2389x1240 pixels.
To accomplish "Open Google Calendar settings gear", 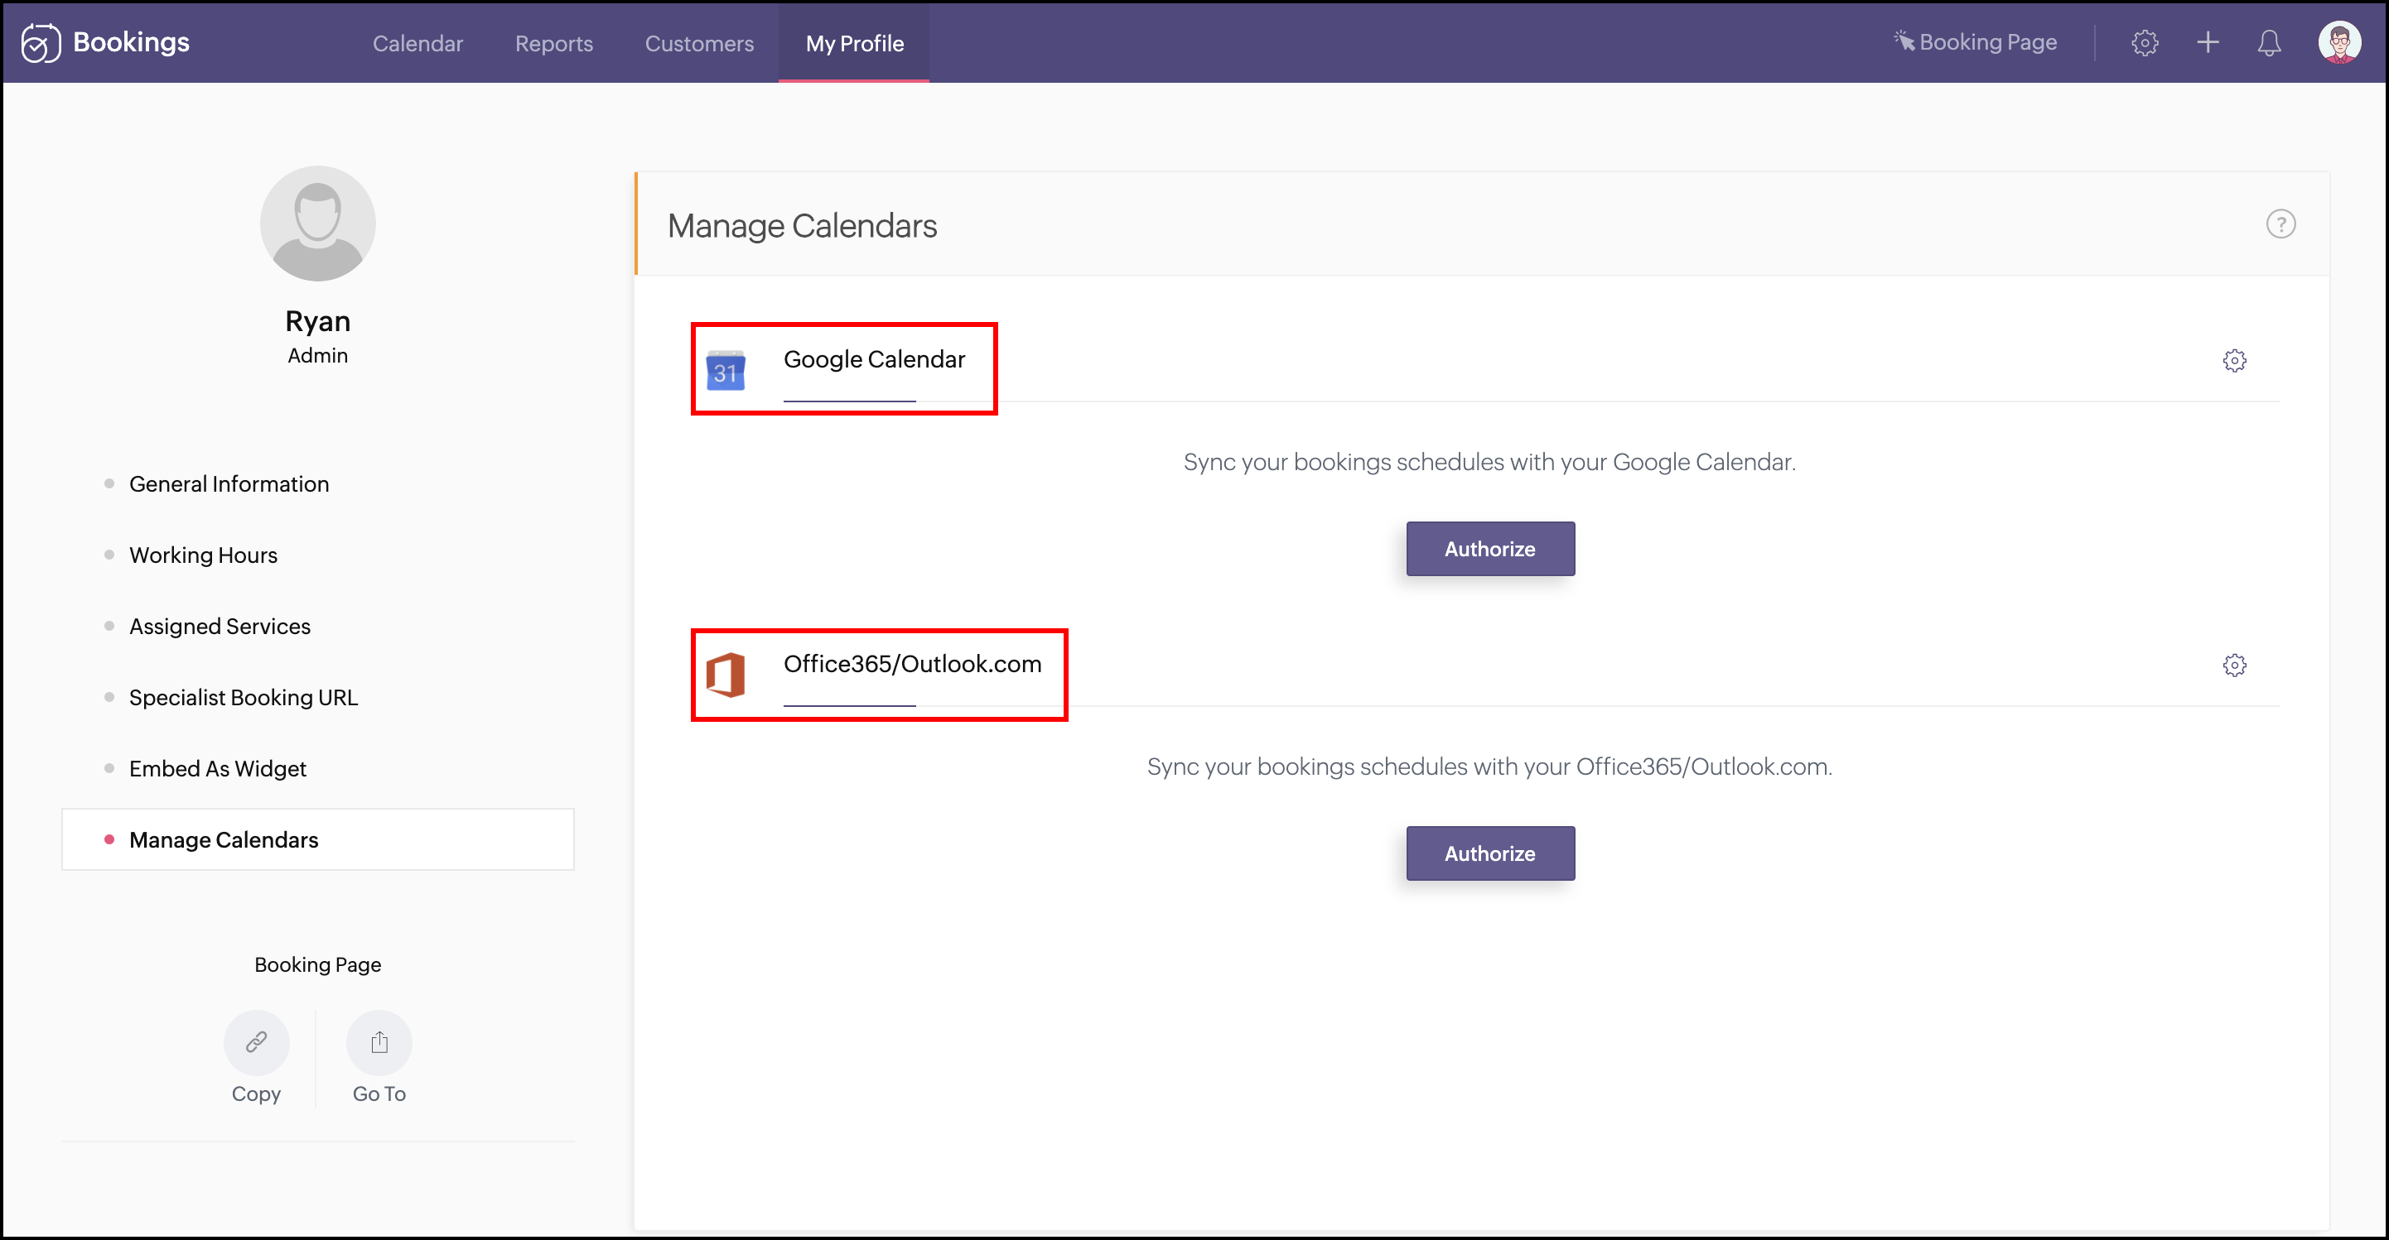I will tap(2234, 361).
